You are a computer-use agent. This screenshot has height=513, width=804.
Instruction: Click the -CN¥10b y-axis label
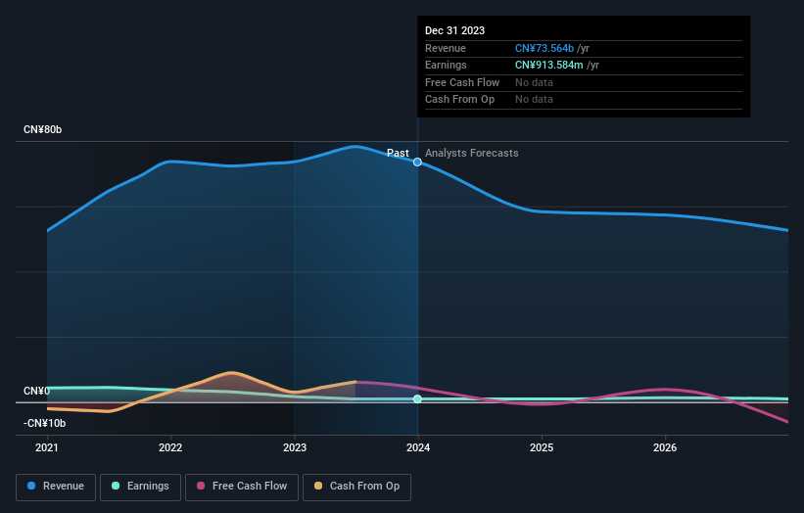[x=45, y=423]
